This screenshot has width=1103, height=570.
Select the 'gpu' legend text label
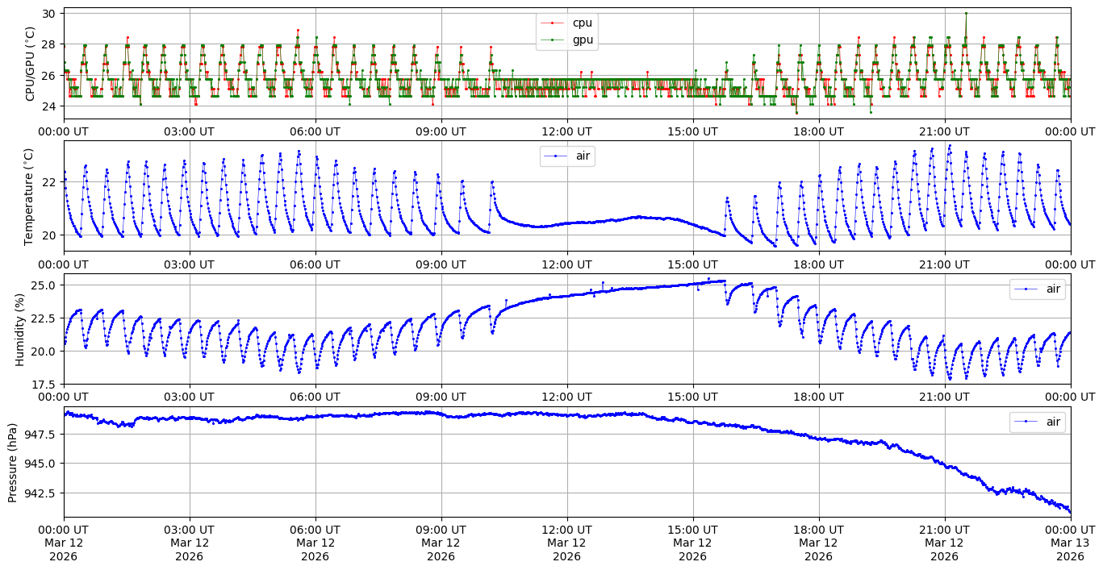(x=582, y=39)
